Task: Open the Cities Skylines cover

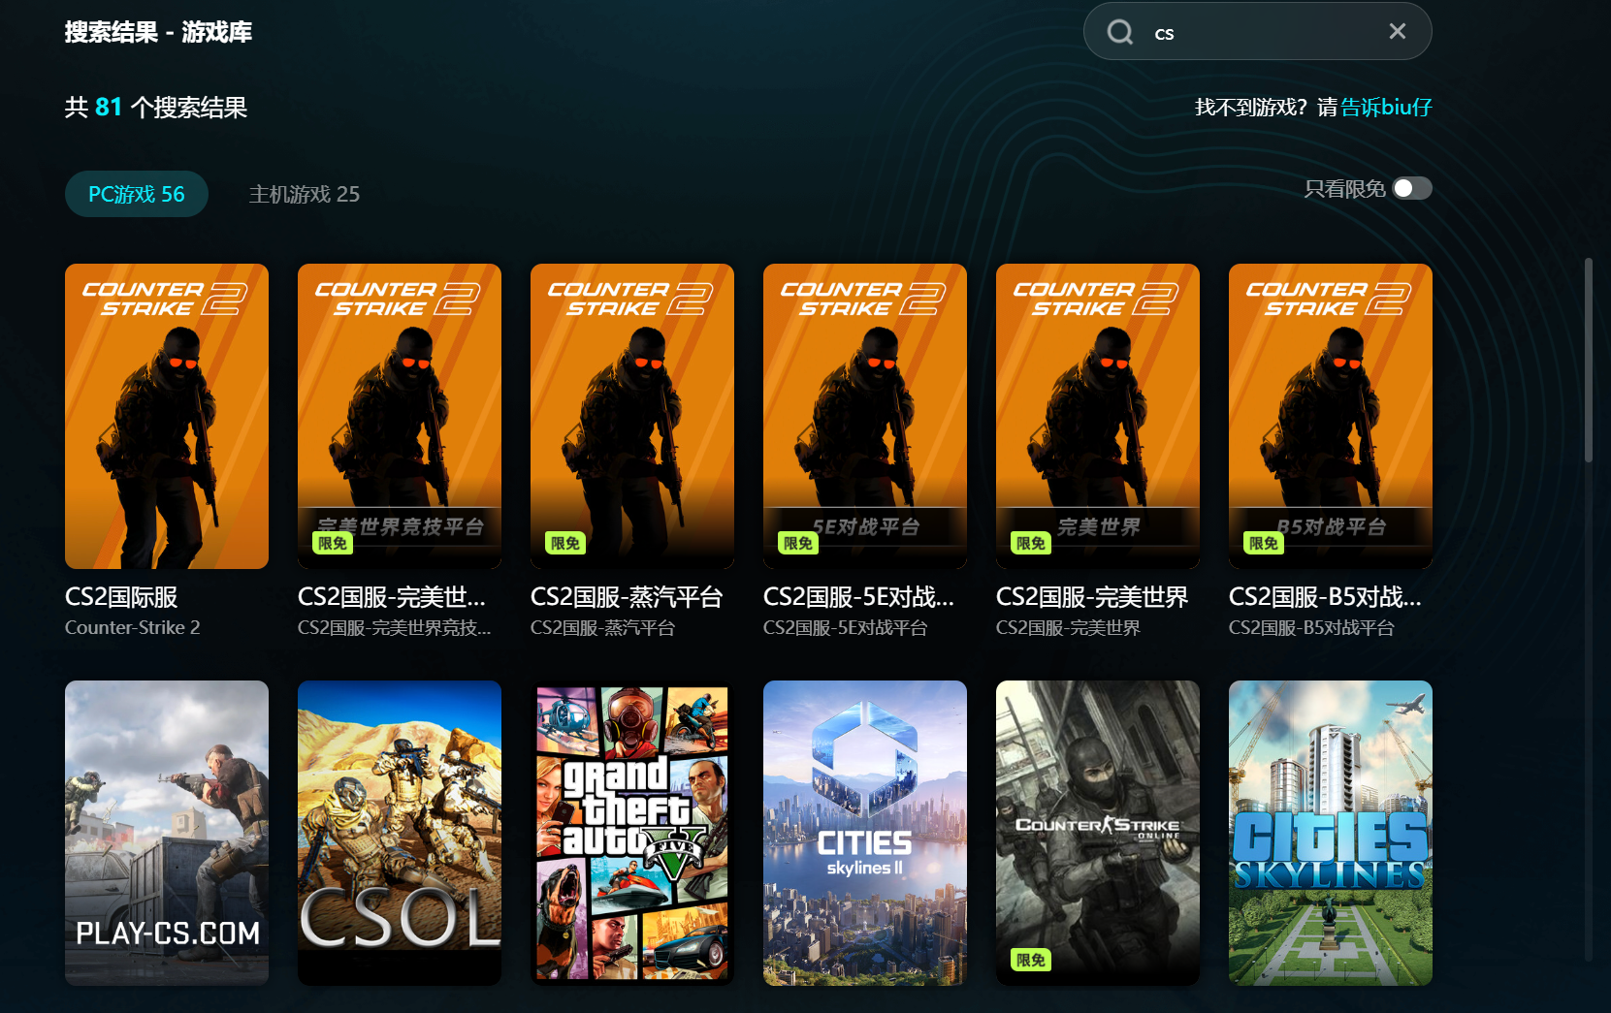Action: pyautogui.click(x=1331, y=833)
